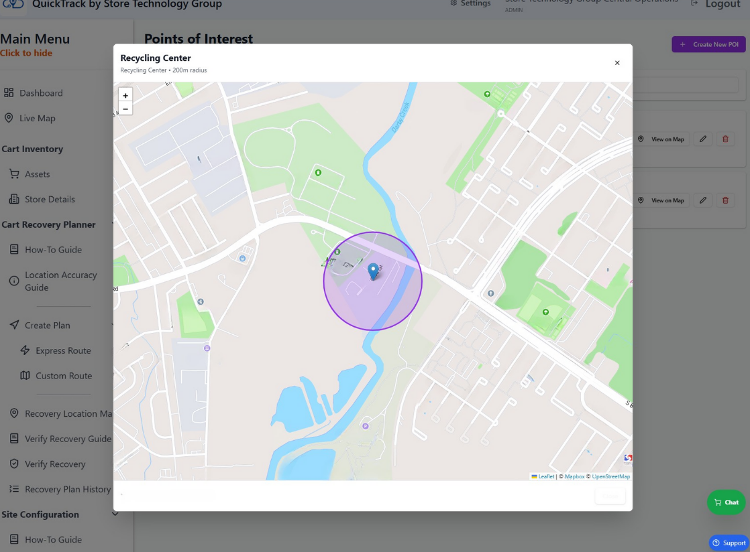The width and height of the screenshot is (750, 552).
Task: Select the Express Route lightning icon
Action: tap(25, 350)
